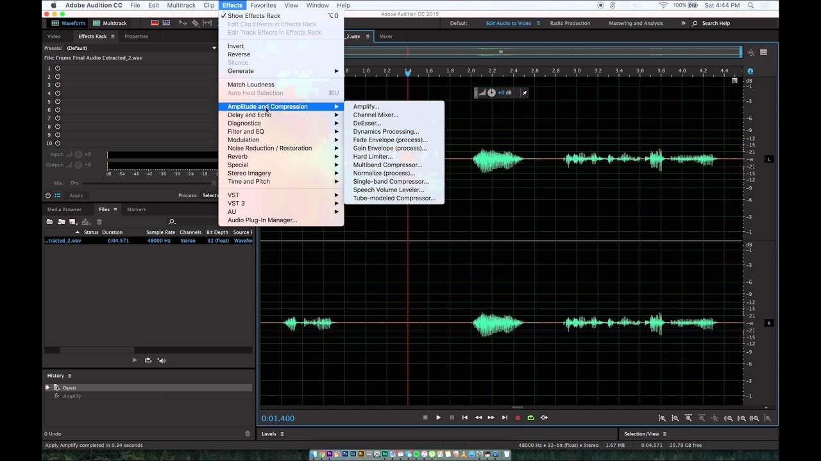Toggle power button for effect slot 2
The image size is (821, 461).
(x=58, y=76)
